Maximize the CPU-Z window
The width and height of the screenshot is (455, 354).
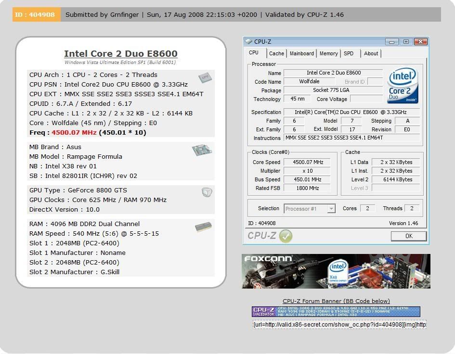point(406,42)
